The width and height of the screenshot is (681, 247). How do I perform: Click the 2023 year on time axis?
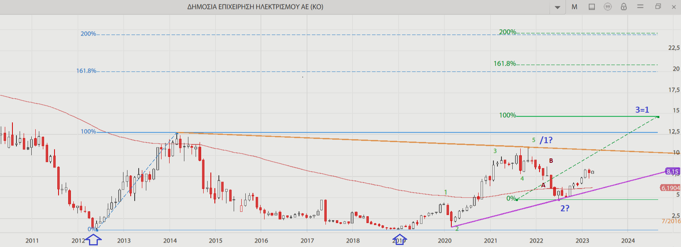pos(582,241)
